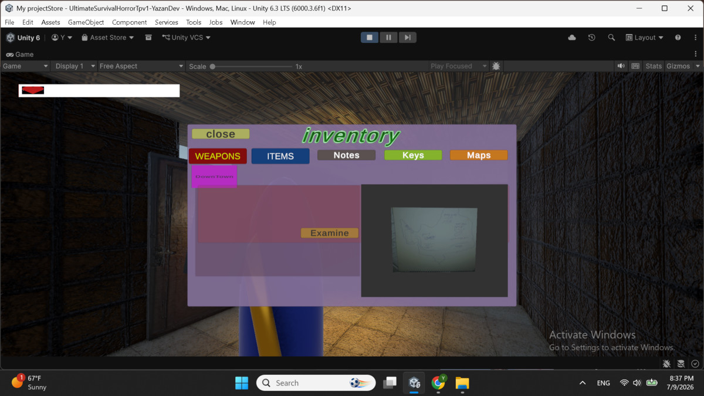Click the debugger status bug icon
Screen dimensions: 704x396
667,364
